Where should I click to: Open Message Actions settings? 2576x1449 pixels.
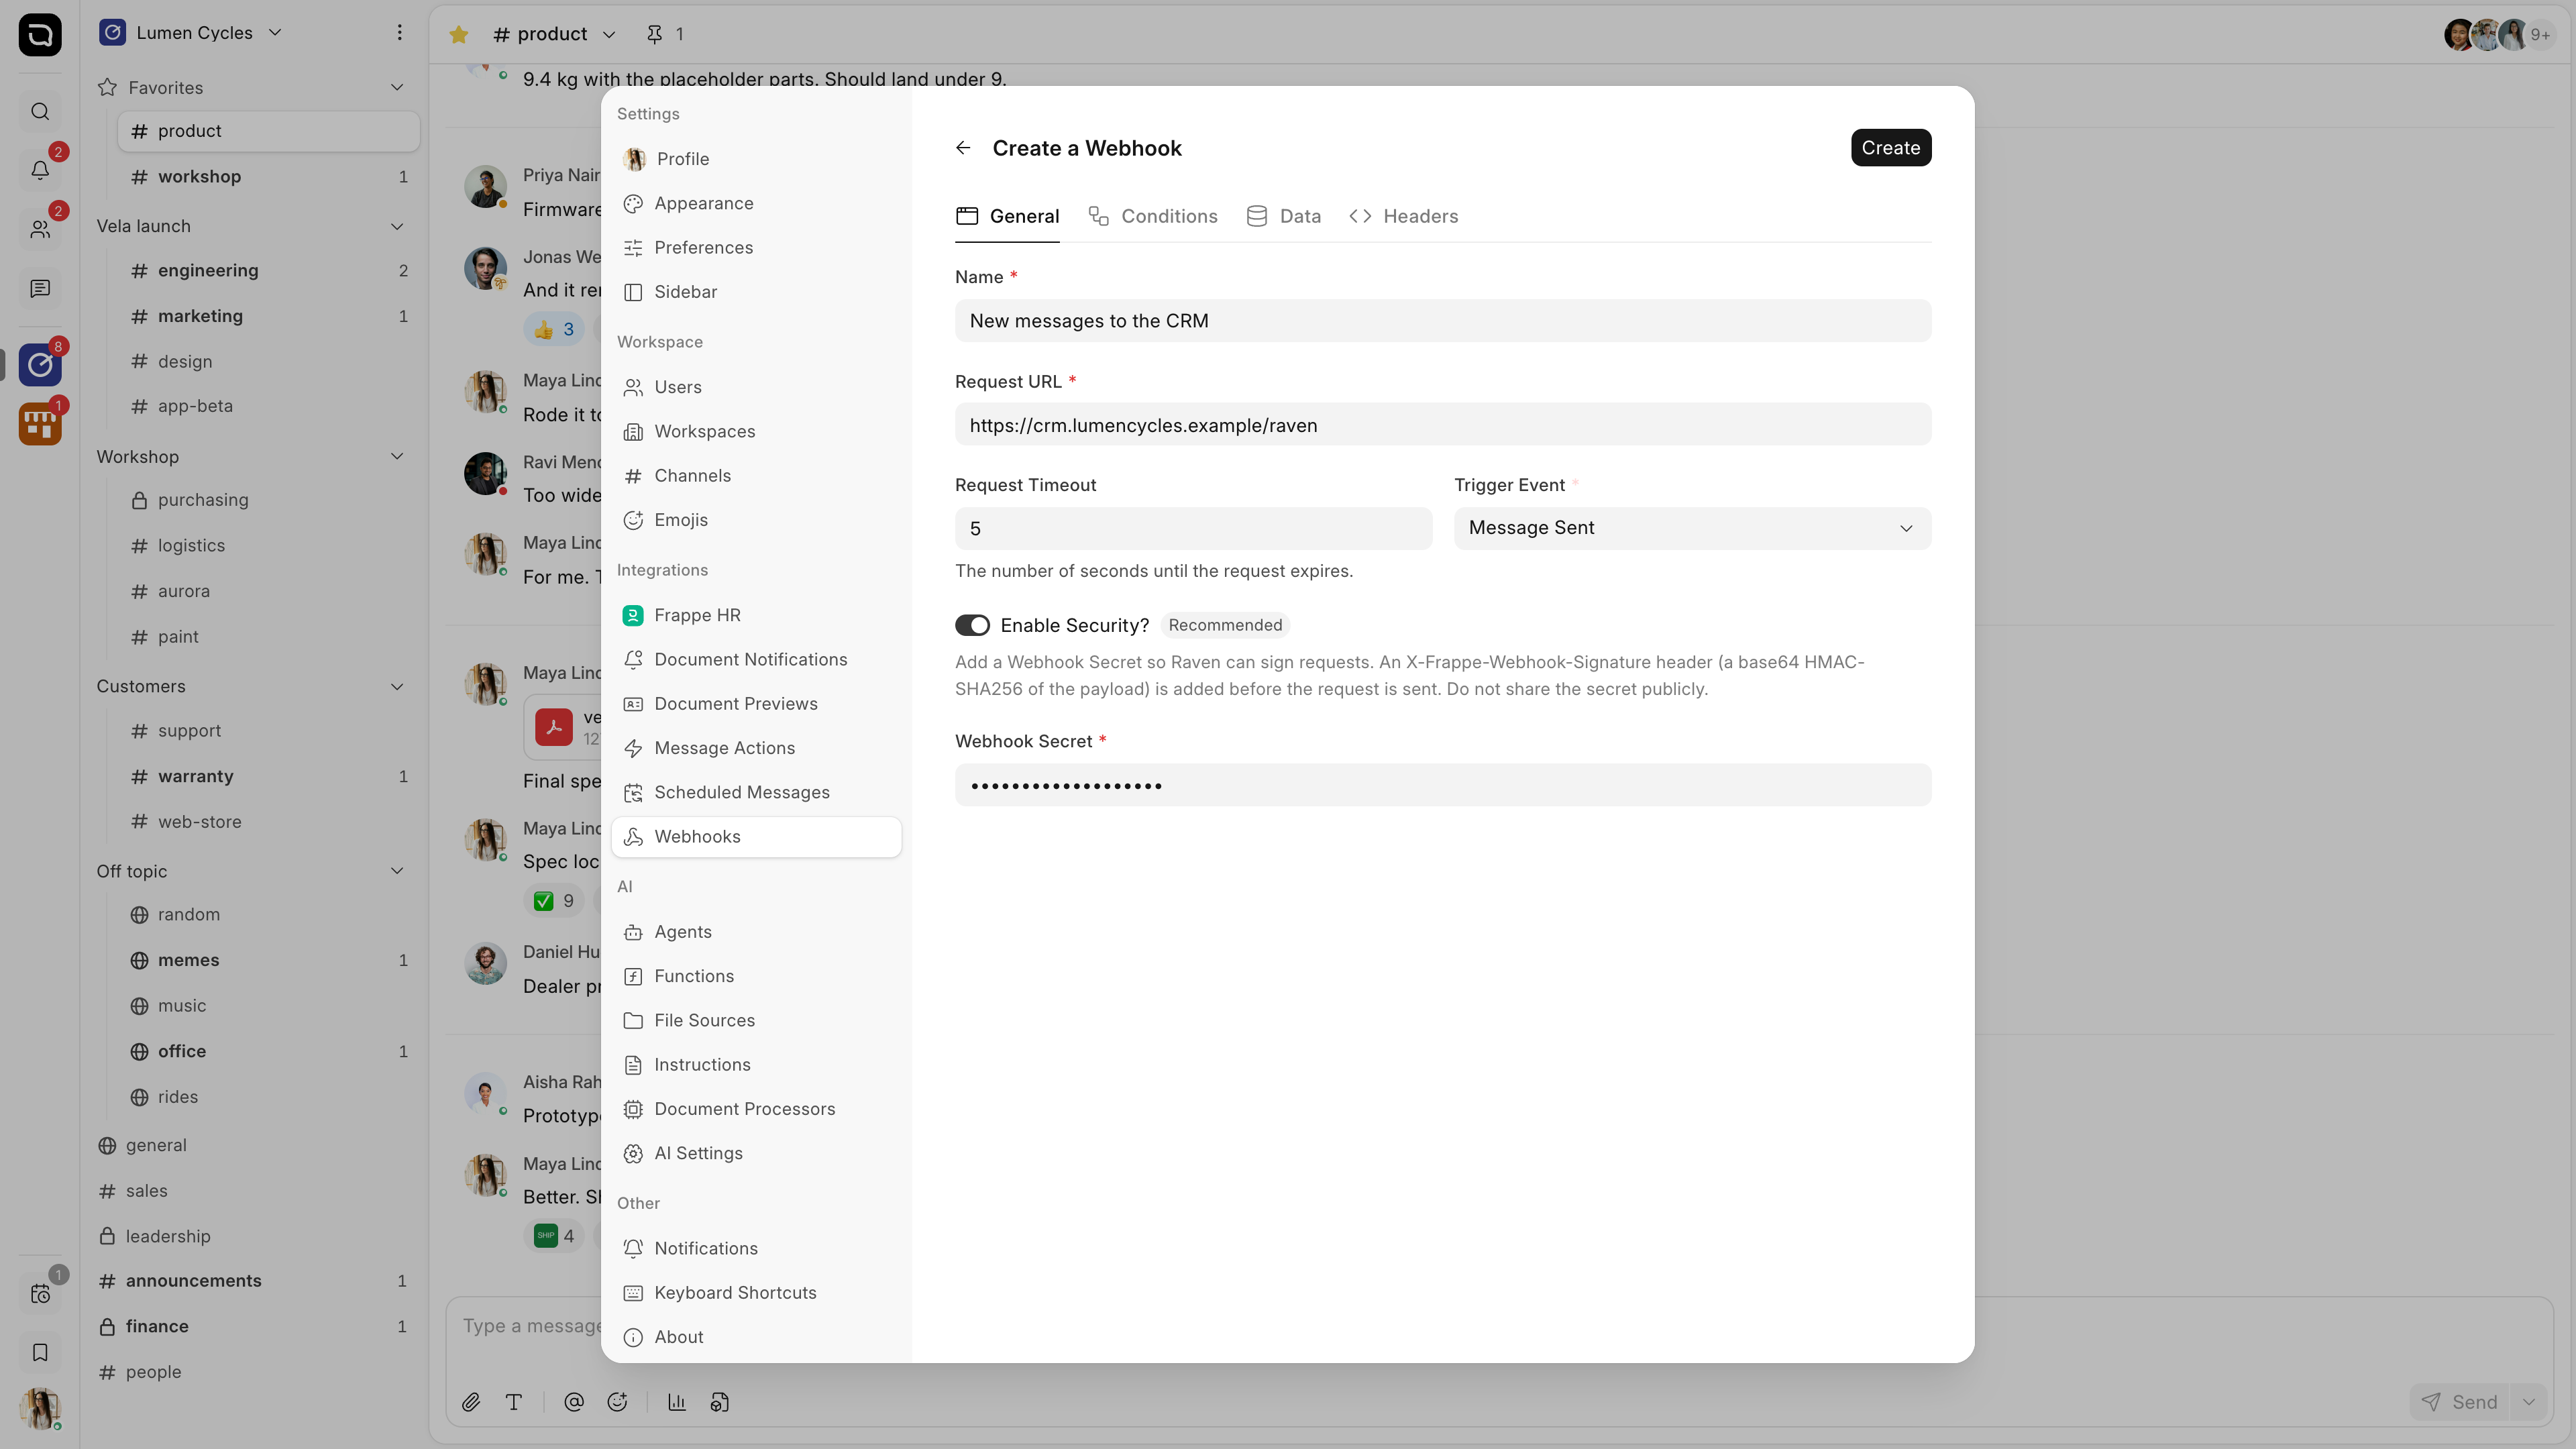click(x=756, y=748)
